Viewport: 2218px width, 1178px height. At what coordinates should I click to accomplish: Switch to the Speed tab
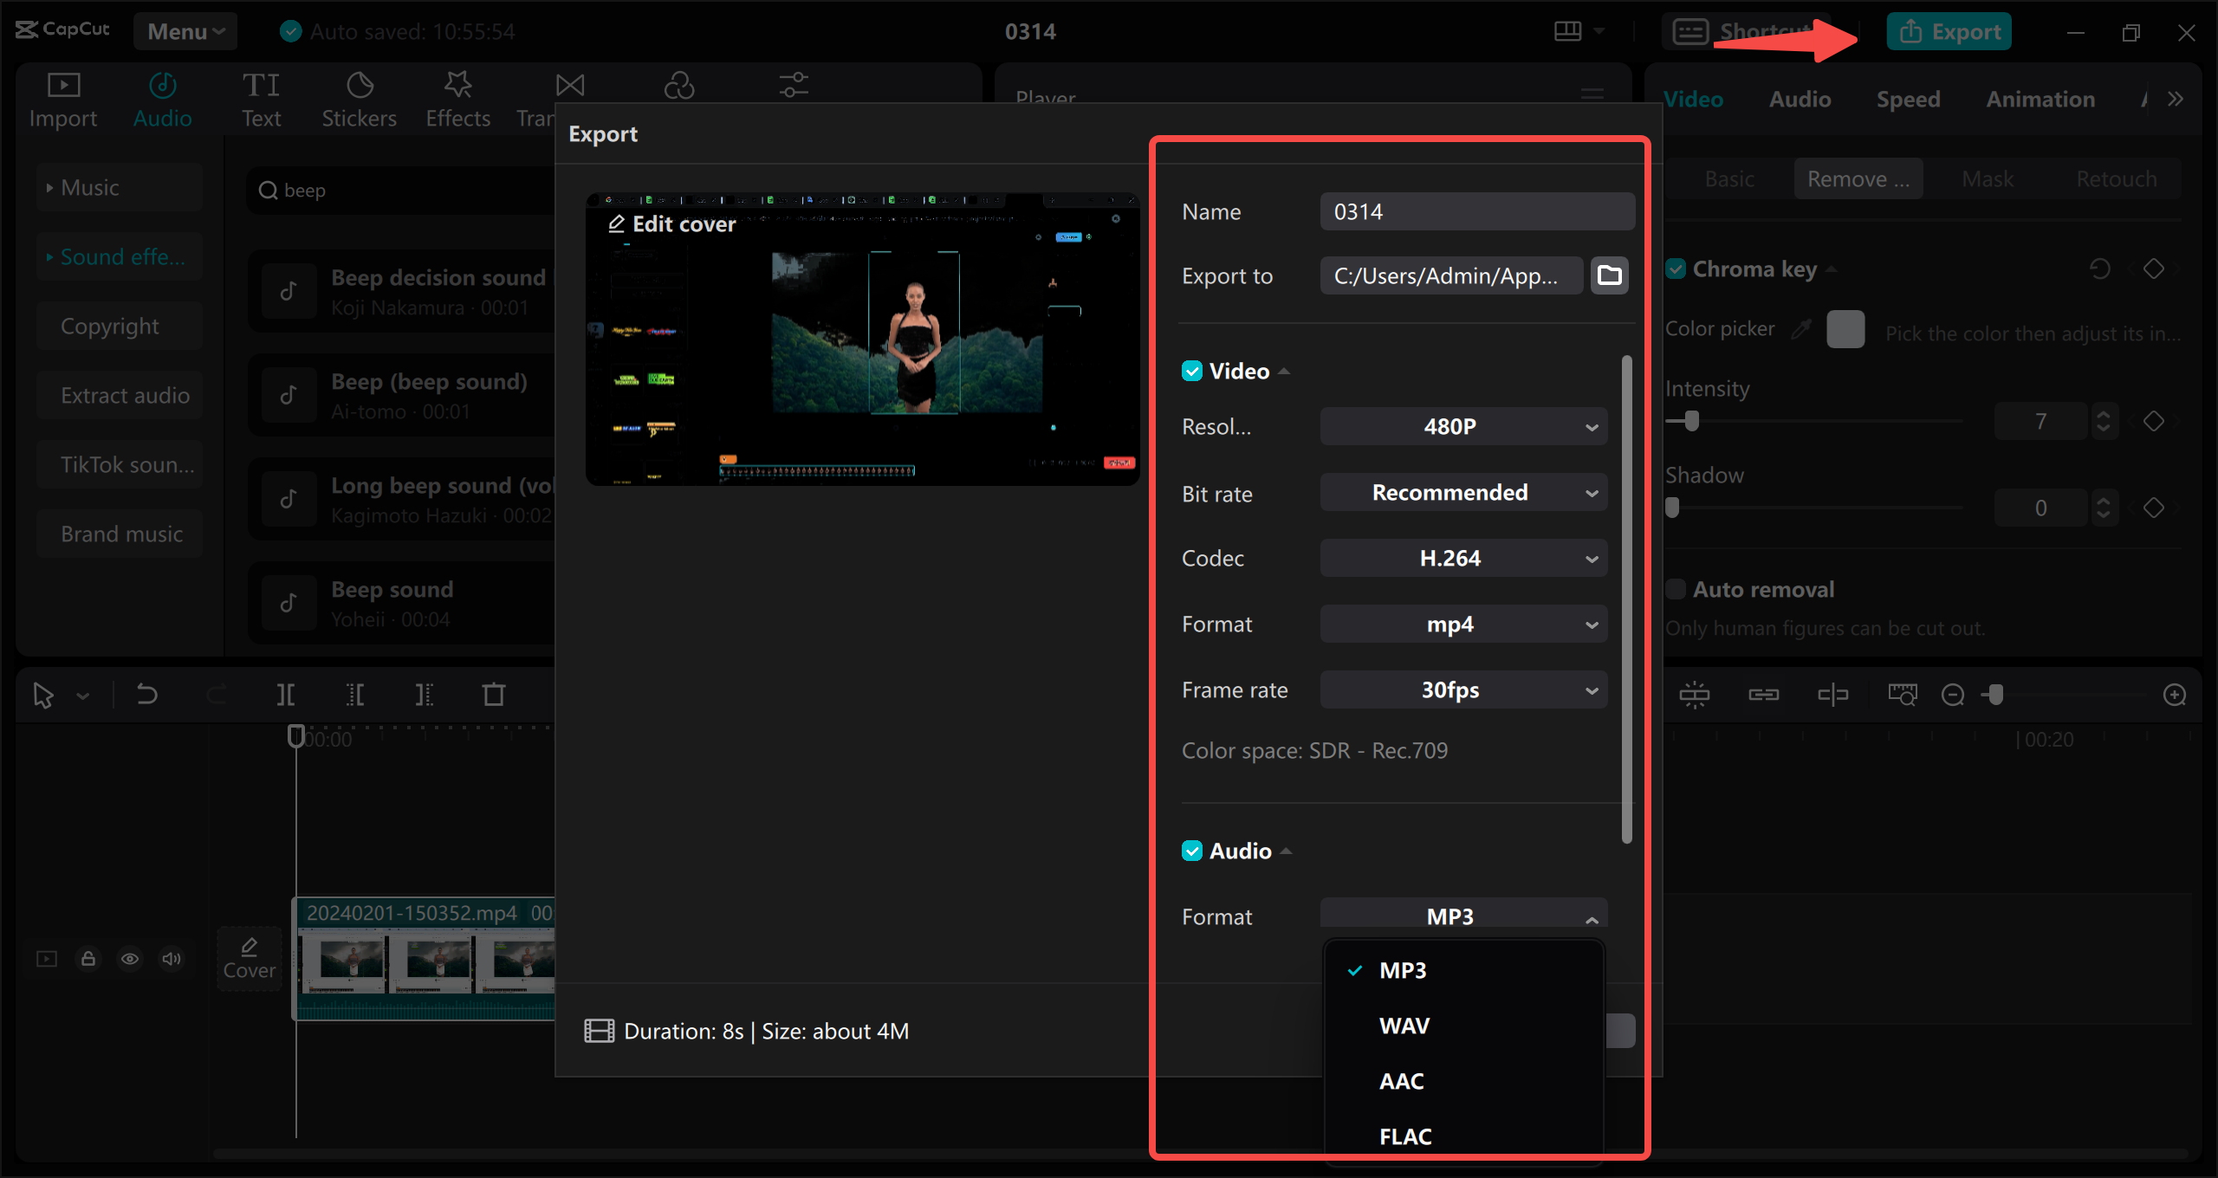tap(1908, 98)
